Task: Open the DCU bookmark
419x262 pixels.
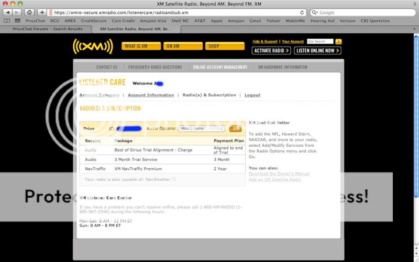Action: pyautogui.click(x=54, y=20)
